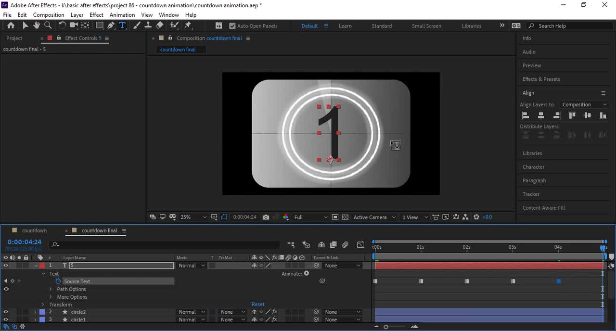
Task: Click the red label swatch on layer 1
Action: 42,266
